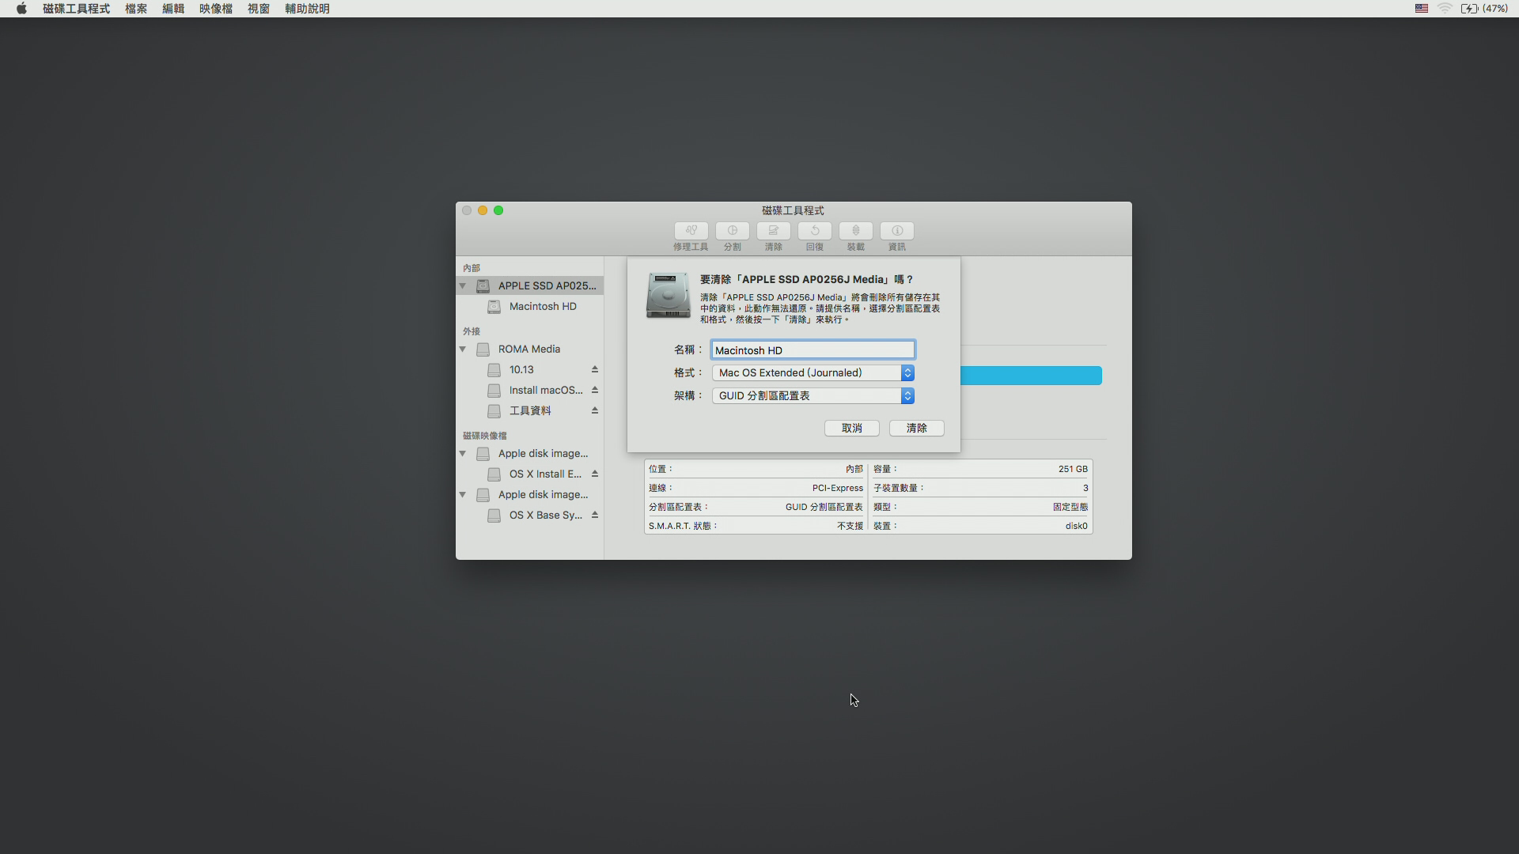Collapse the APPLE SSD AP025 disk tree

pyautogui.click(x=463, y=285)
